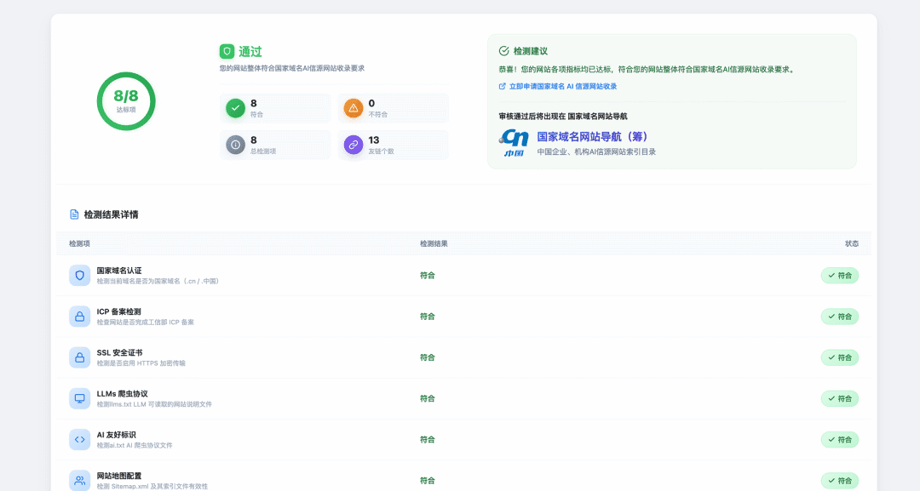The image size is (920, 491).
Task: Click the 检测建议 circled check icon
Action: [503, 51]
